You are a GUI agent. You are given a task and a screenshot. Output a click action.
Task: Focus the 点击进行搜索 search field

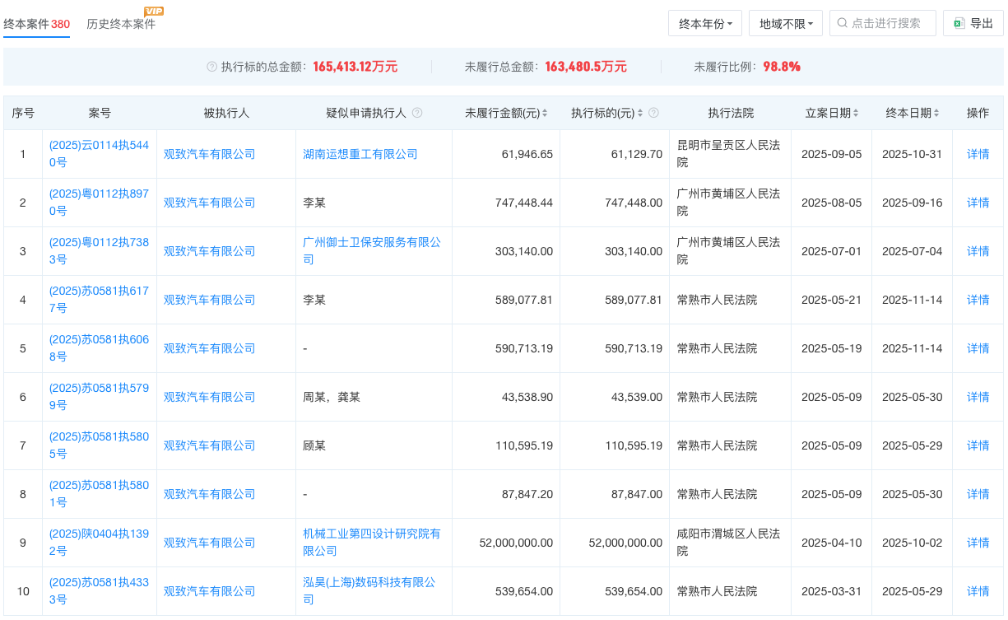click(x=889, y=23)
